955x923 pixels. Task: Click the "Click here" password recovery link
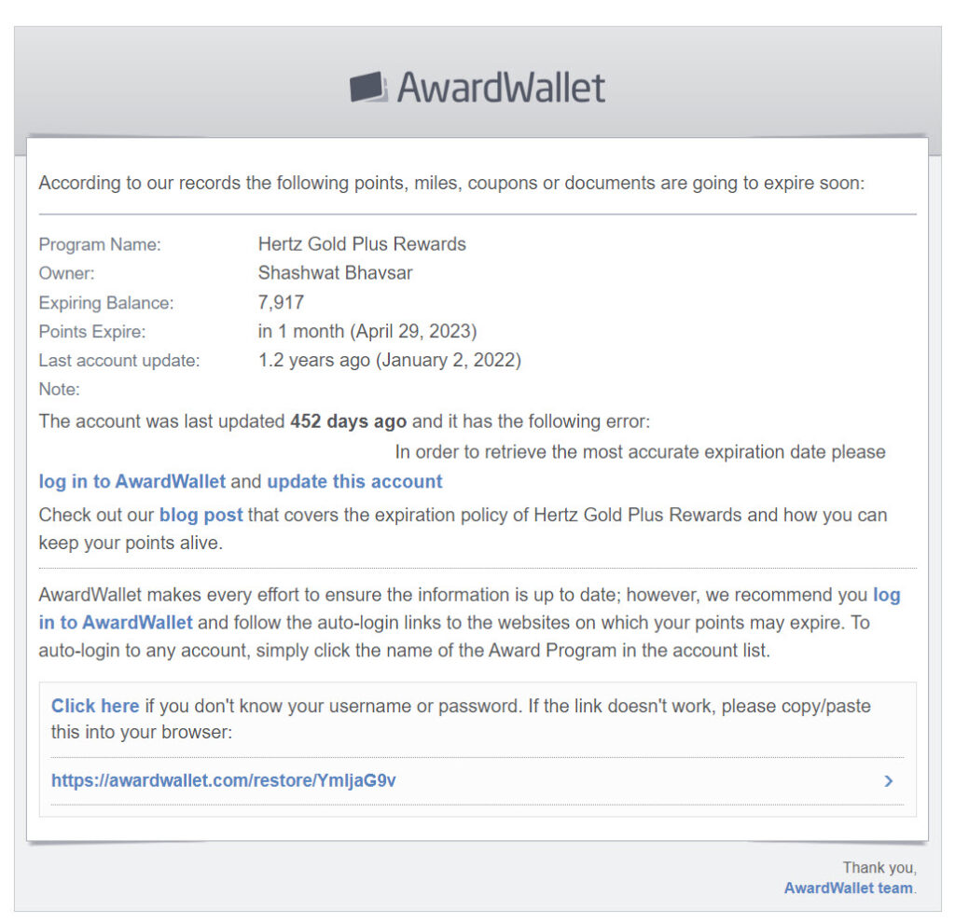[95, 706]
